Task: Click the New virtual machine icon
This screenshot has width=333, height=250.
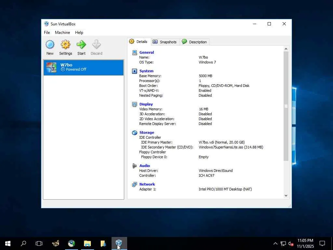Action: tap(50, 44)
